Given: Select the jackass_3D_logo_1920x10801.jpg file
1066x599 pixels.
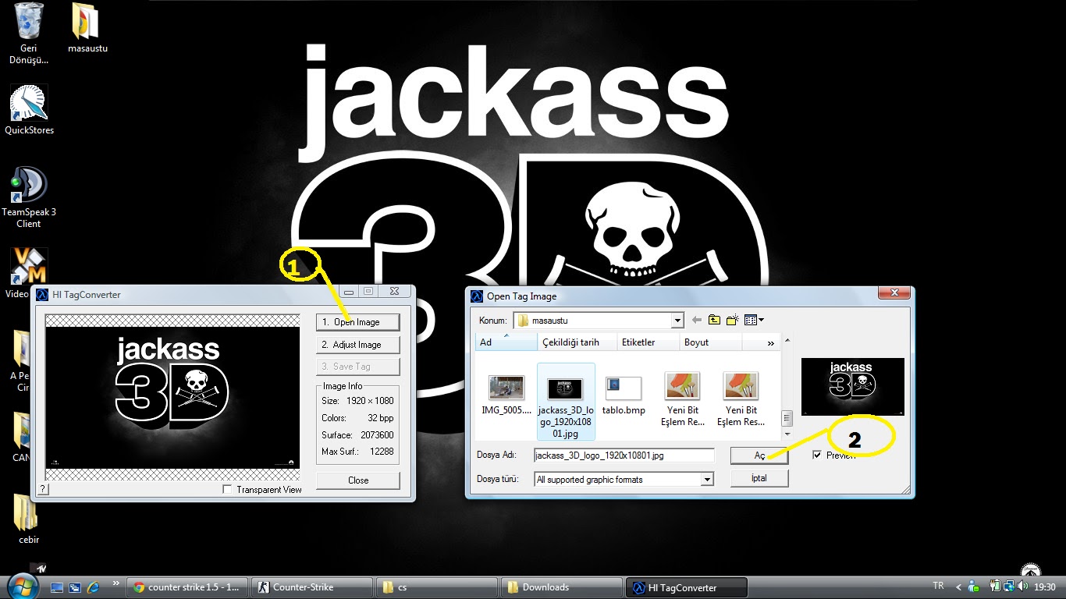Looking at the screenshot, I should point(566,402).
